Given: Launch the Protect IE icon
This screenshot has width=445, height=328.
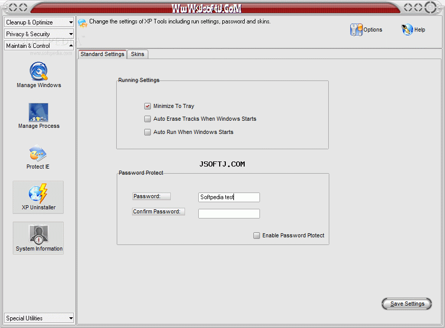Looking at the screenshot, I should point(38,153).
